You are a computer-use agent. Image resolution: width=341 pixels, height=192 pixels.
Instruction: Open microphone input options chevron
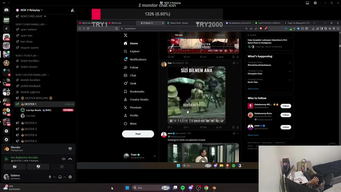click(54, 177)
